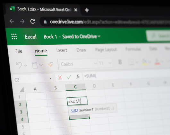The height and width of the screenshot is (135, 170).
Task: Toggle Bold formatting
Action: click(120, 62)
